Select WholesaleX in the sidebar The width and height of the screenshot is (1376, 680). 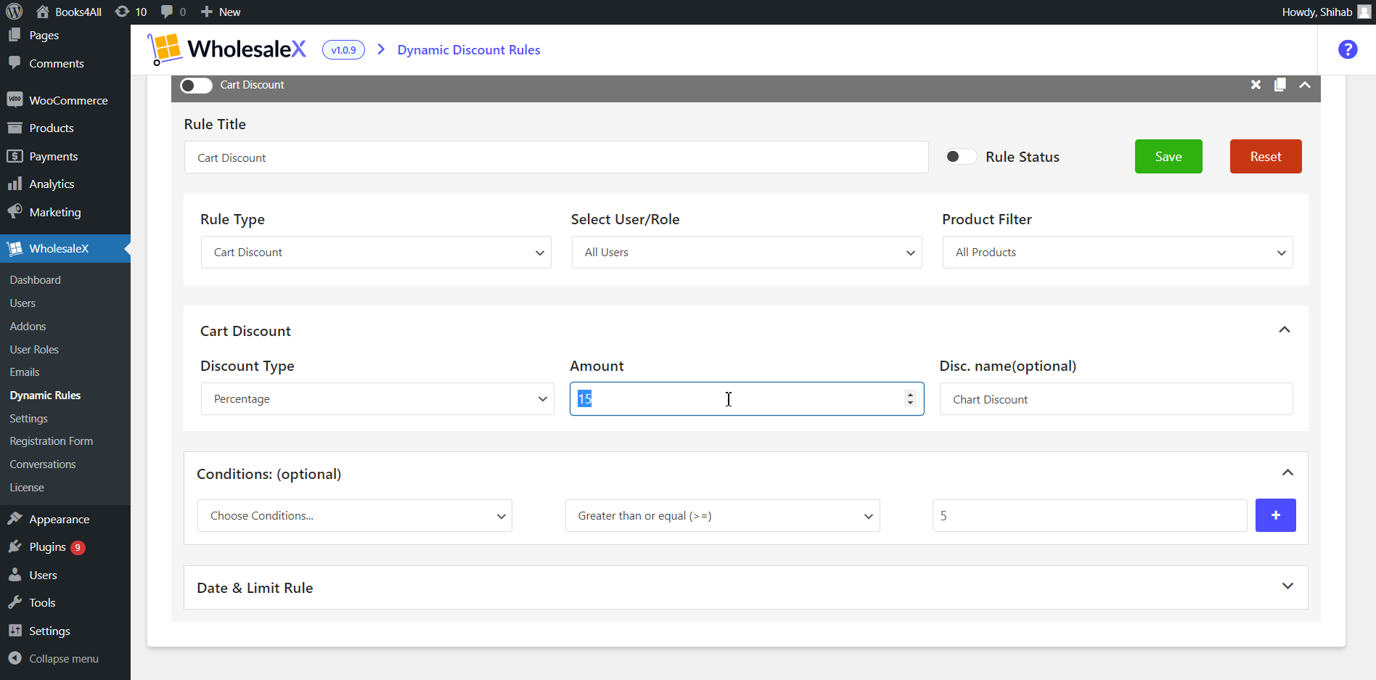[65, 248]
